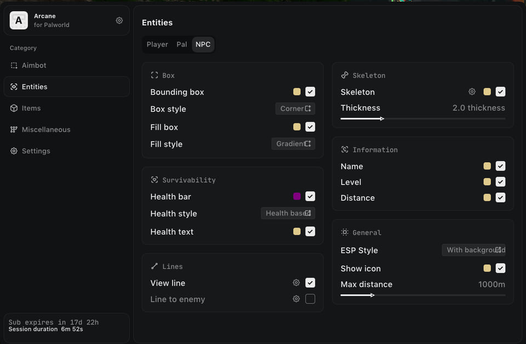The height and width of the screenshot is (344, 526).
Task: Open Line to enemy gear settings
Action: (x=296, y=299)
